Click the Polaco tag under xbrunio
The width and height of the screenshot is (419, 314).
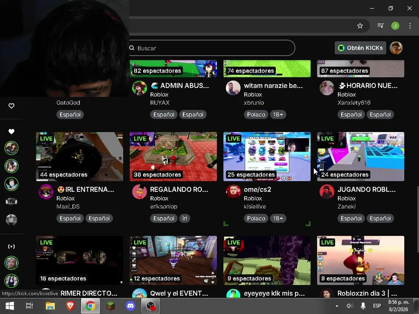[x=256, y=115]
